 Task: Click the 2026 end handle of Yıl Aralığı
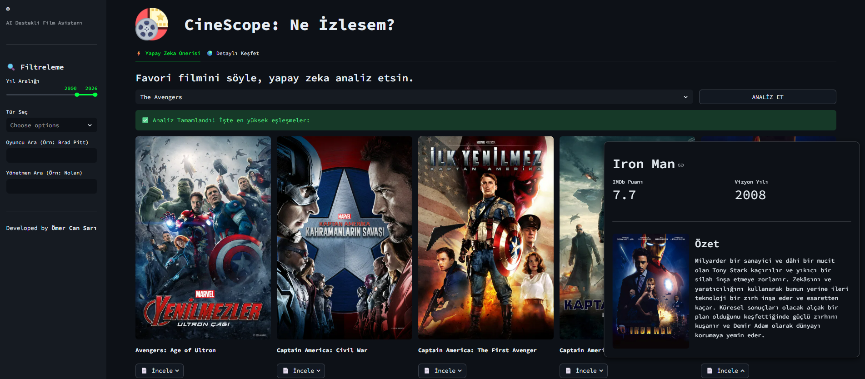[x=95, y=95]
